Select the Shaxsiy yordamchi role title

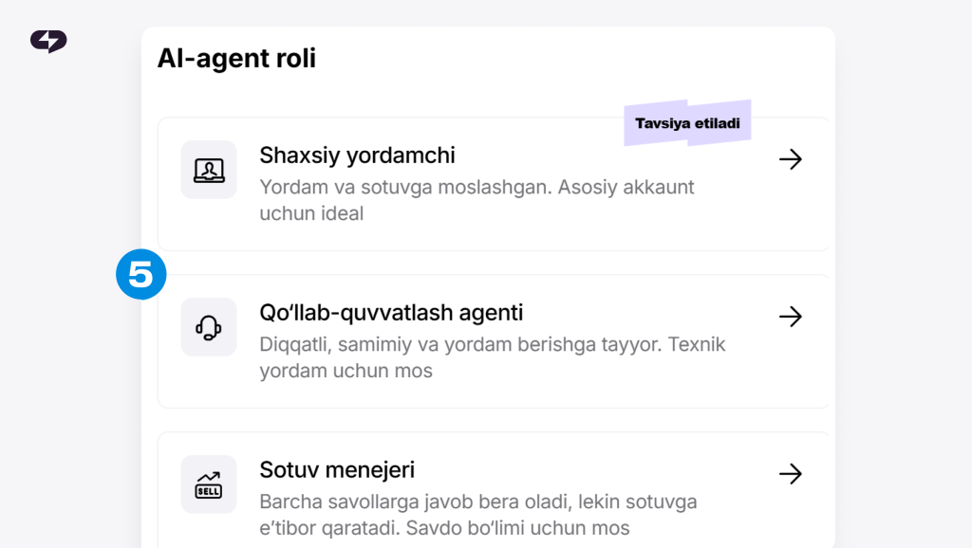tap(357, 155)
